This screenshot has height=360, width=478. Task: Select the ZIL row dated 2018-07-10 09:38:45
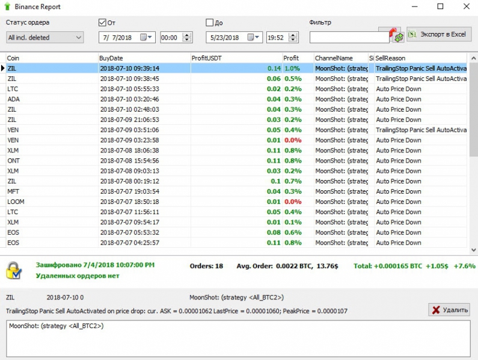pyautogui.click(x=236, y=79)
